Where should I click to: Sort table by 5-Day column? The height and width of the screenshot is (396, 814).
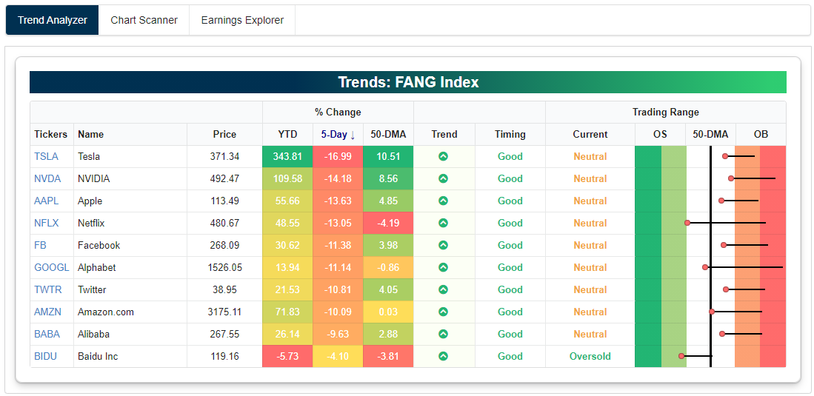(338, 134)
